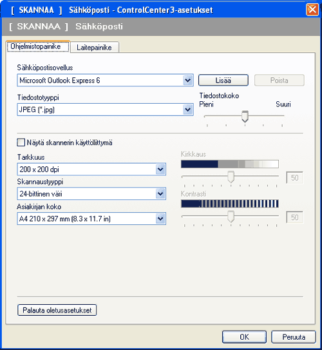Image resolution: width=322 pixels, height=350 pixels.
Task: Select the Ohjelmistopainike tab
Action: 35,46
